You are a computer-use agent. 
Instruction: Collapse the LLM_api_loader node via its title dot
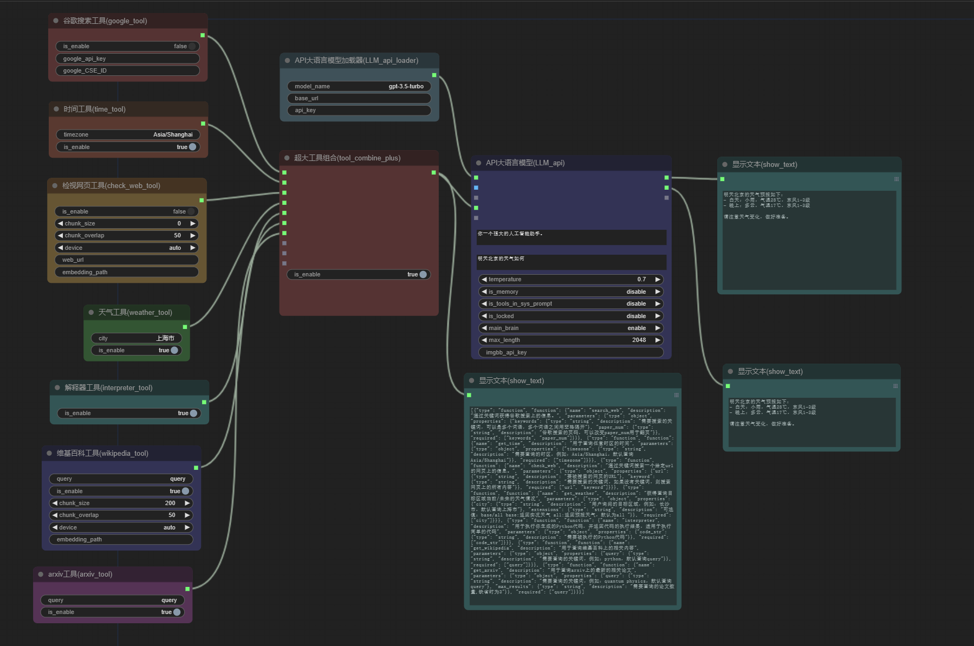(x=288, y=60)
